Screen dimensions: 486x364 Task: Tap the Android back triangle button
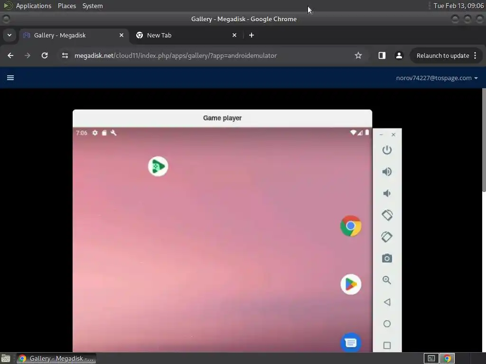[387, 302]
